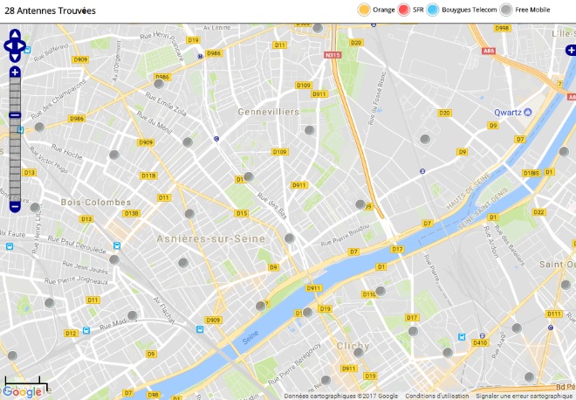The image size is (576, 400).
Task: Toggle the Orange operator legend circle
Action: [364, 10]
